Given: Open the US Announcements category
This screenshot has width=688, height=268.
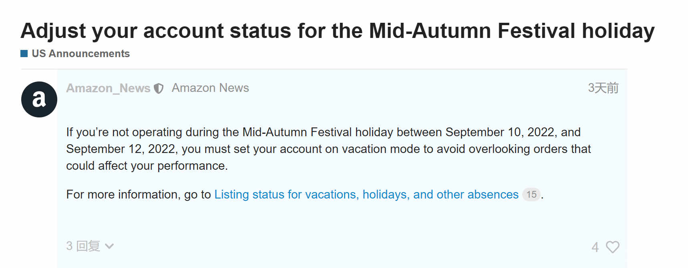Looking at the screenshot, I should 80,54.
